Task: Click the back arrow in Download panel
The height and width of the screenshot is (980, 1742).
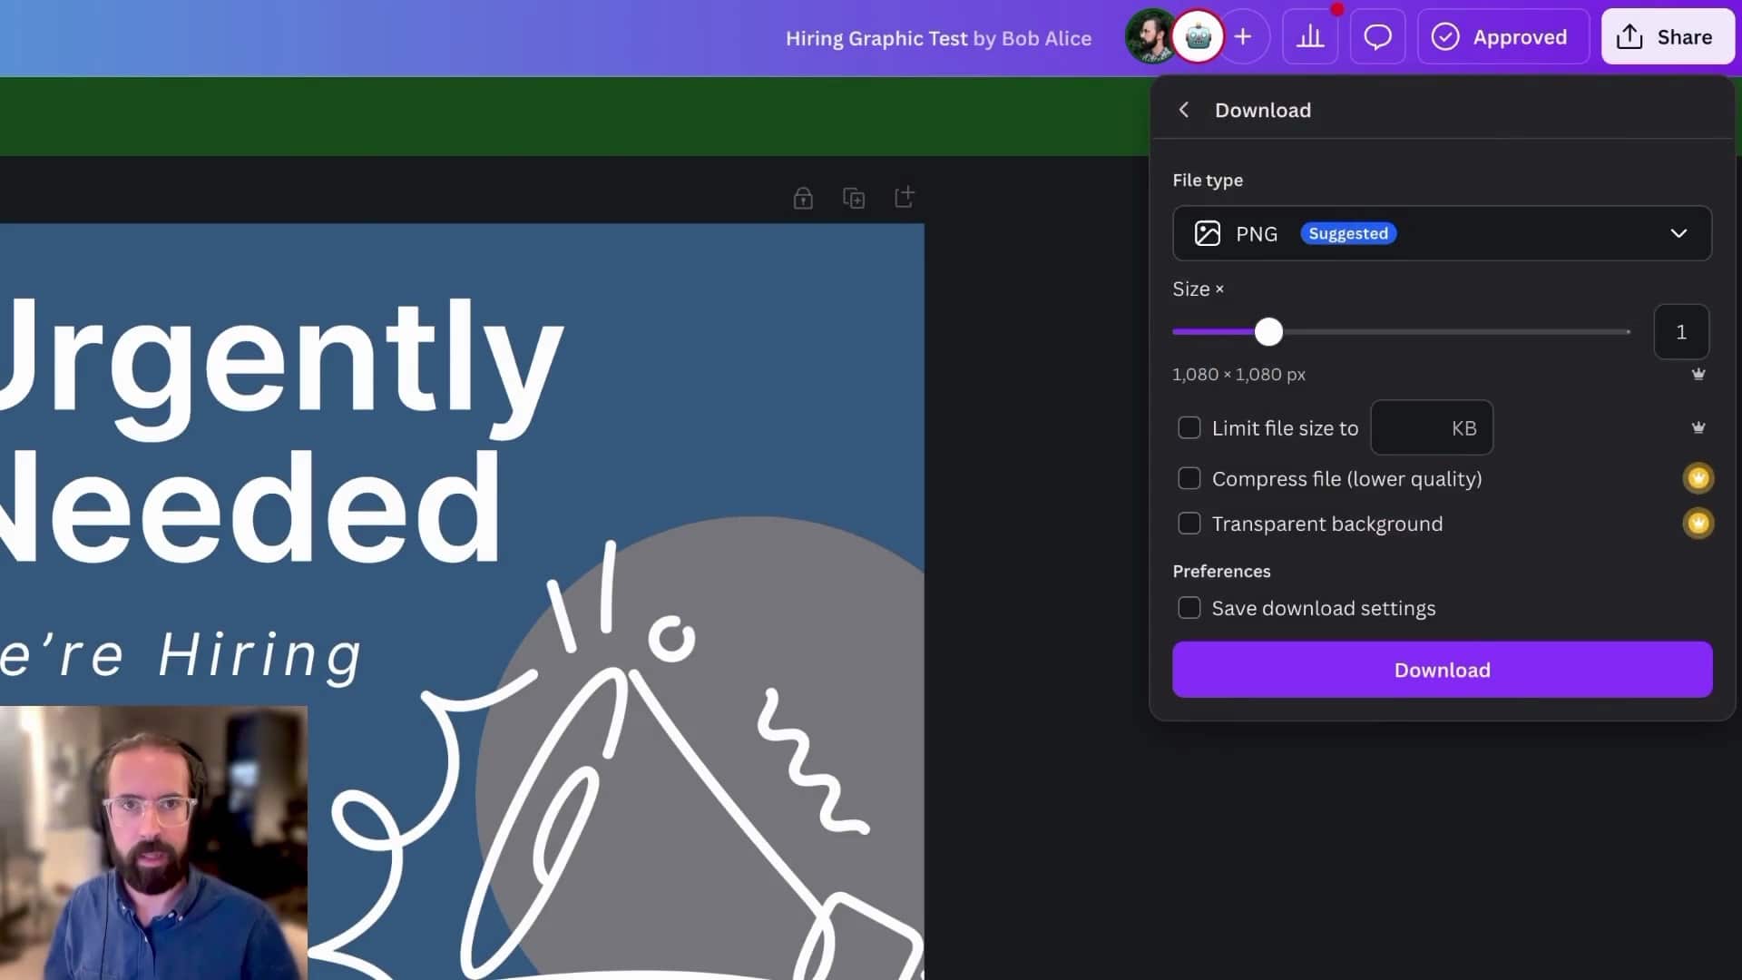Action: (1183, 110)
